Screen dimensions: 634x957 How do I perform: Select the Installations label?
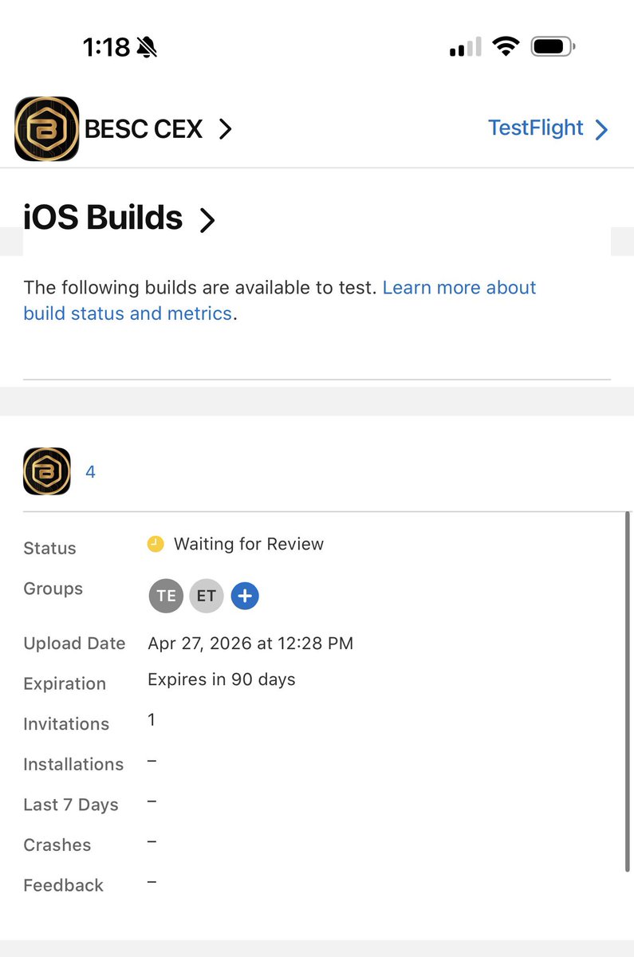click(x=73, y=764)
